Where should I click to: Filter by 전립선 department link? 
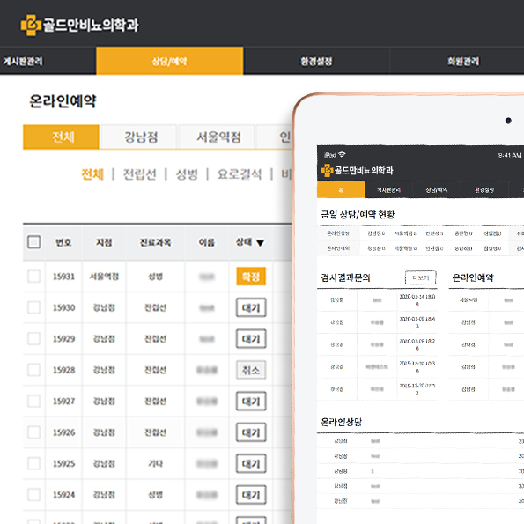140,174
